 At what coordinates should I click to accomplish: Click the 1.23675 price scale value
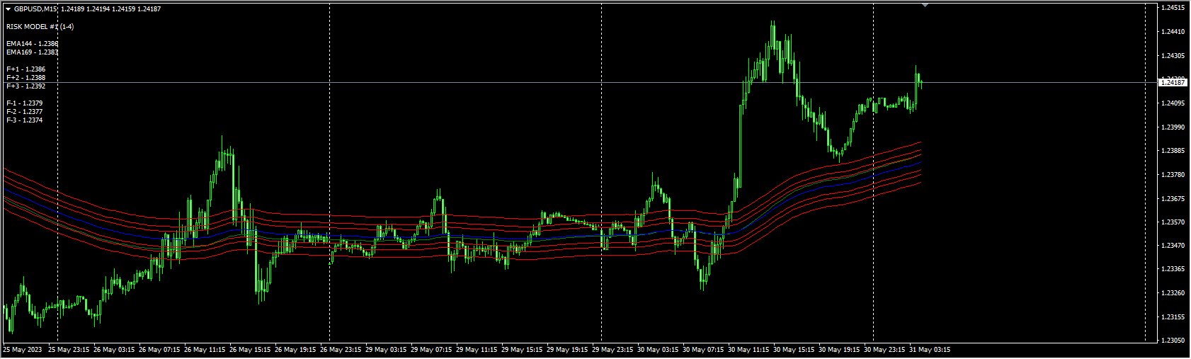pyautogui.click(x=1173, y=199)
